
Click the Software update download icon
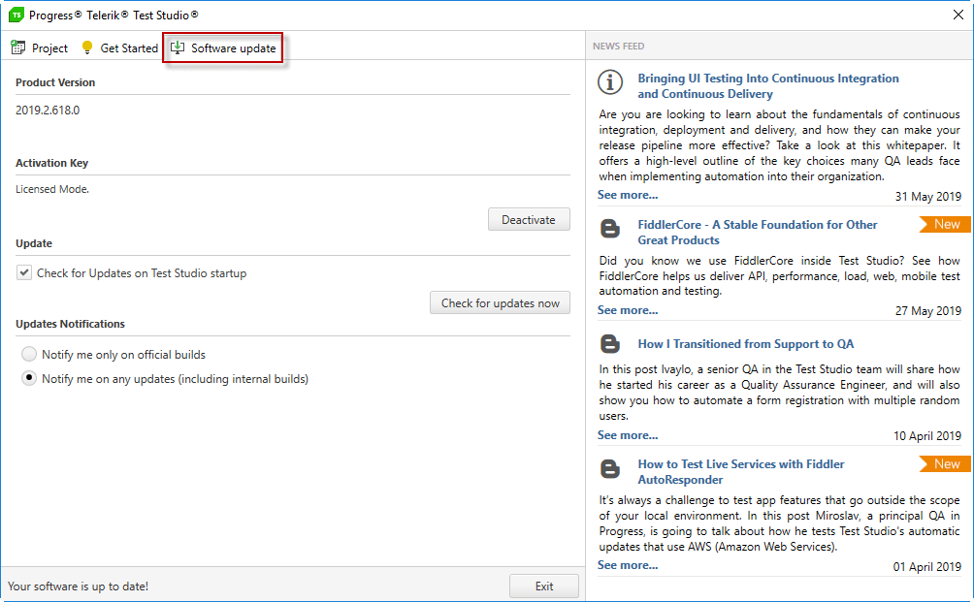click(178, 48)
